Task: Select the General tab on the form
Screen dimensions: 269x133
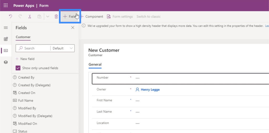Action: (95, 64)
